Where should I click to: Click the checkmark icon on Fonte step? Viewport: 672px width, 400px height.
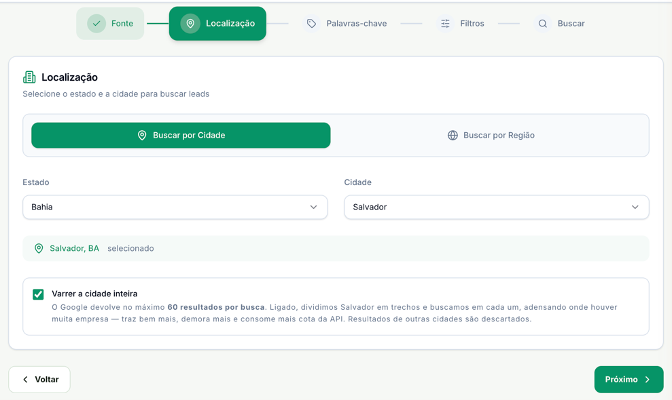(96, 24)
